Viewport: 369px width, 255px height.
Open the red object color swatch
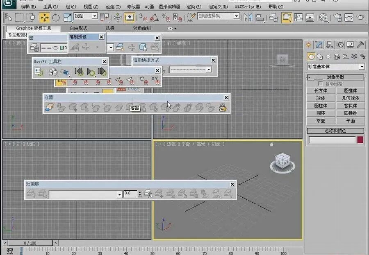pyautogui.click(x=360, y=140)
